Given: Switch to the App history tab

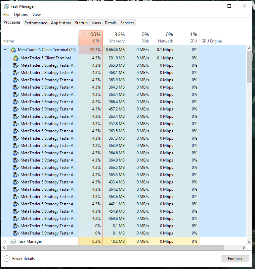Looking at the screenshot, I should pyautogui.click(x=61, y=23).
